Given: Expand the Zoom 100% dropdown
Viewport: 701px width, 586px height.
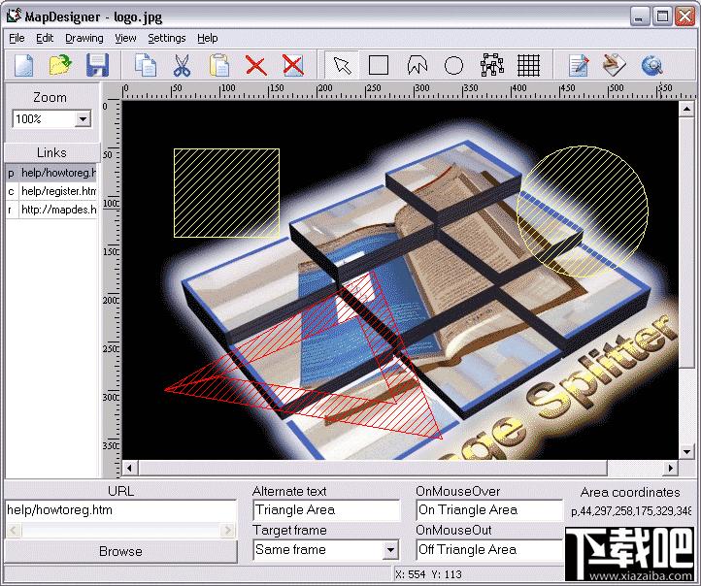Looking at the screenshot, I should 83,119.
